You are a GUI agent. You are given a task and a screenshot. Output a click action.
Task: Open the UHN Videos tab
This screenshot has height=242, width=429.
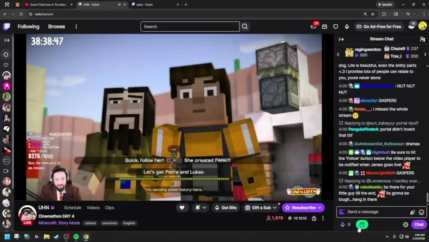pos(93,208)
